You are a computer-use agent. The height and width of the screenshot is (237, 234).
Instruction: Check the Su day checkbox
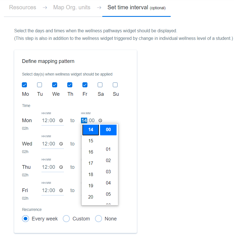pyautogui.click(x=115, y=85)
